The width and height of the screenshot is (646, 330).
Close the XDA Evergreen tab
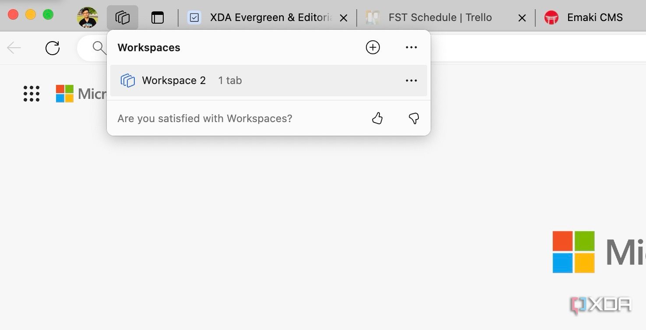point(344,18)
